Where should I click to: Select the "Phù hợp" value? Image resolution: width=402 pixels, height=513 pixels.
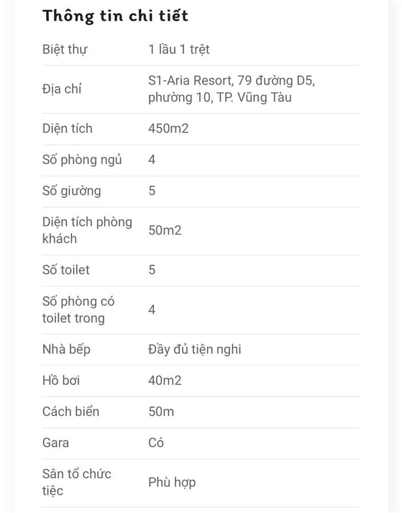172,482
